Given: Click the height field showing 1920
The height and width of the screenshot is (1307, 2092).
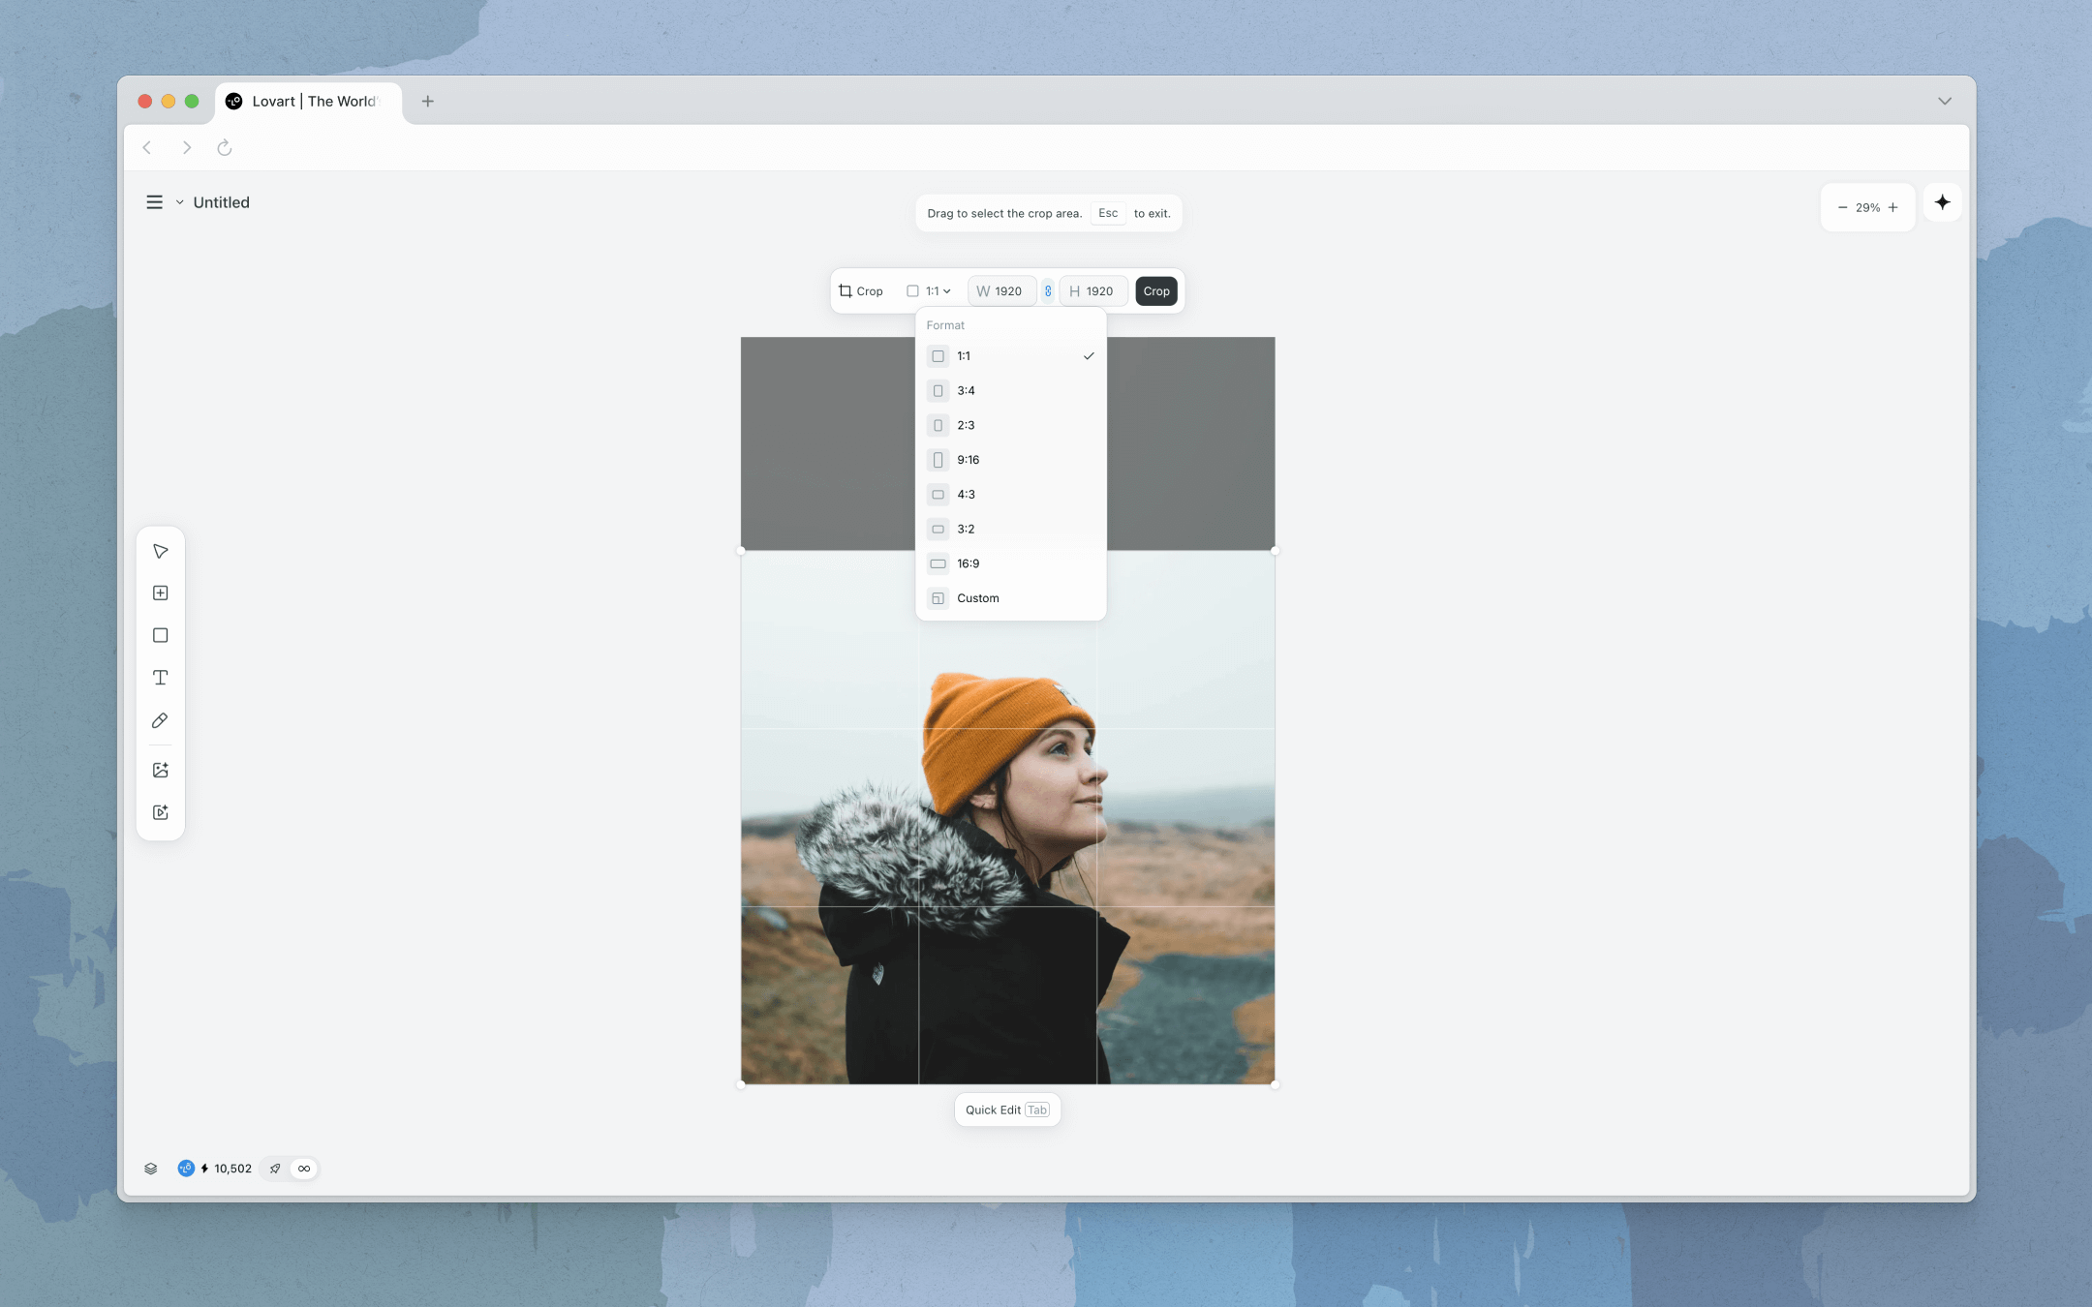Looking at the screenshot, I should click(x=1093, y=291).
